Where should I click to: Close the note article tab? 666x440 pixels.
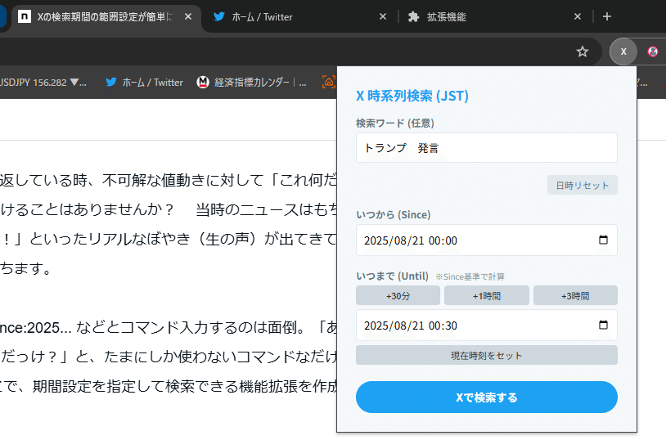[188, 16]
